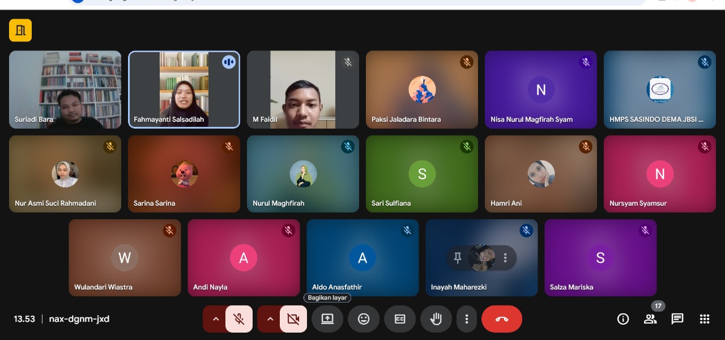Click pin icon on Inayah Maharezki tile
Image resolution: width=725 pixels, height=340 pixels.
coord(458,258)
